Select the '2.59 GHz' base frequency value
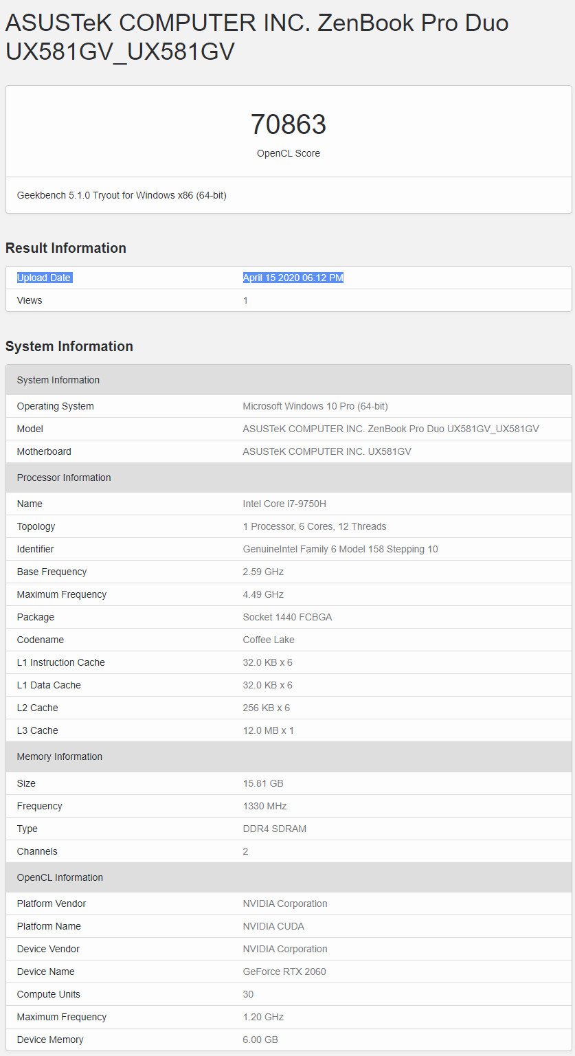The height and width of the screenshot is (1056, 575). tap(263, 572)
